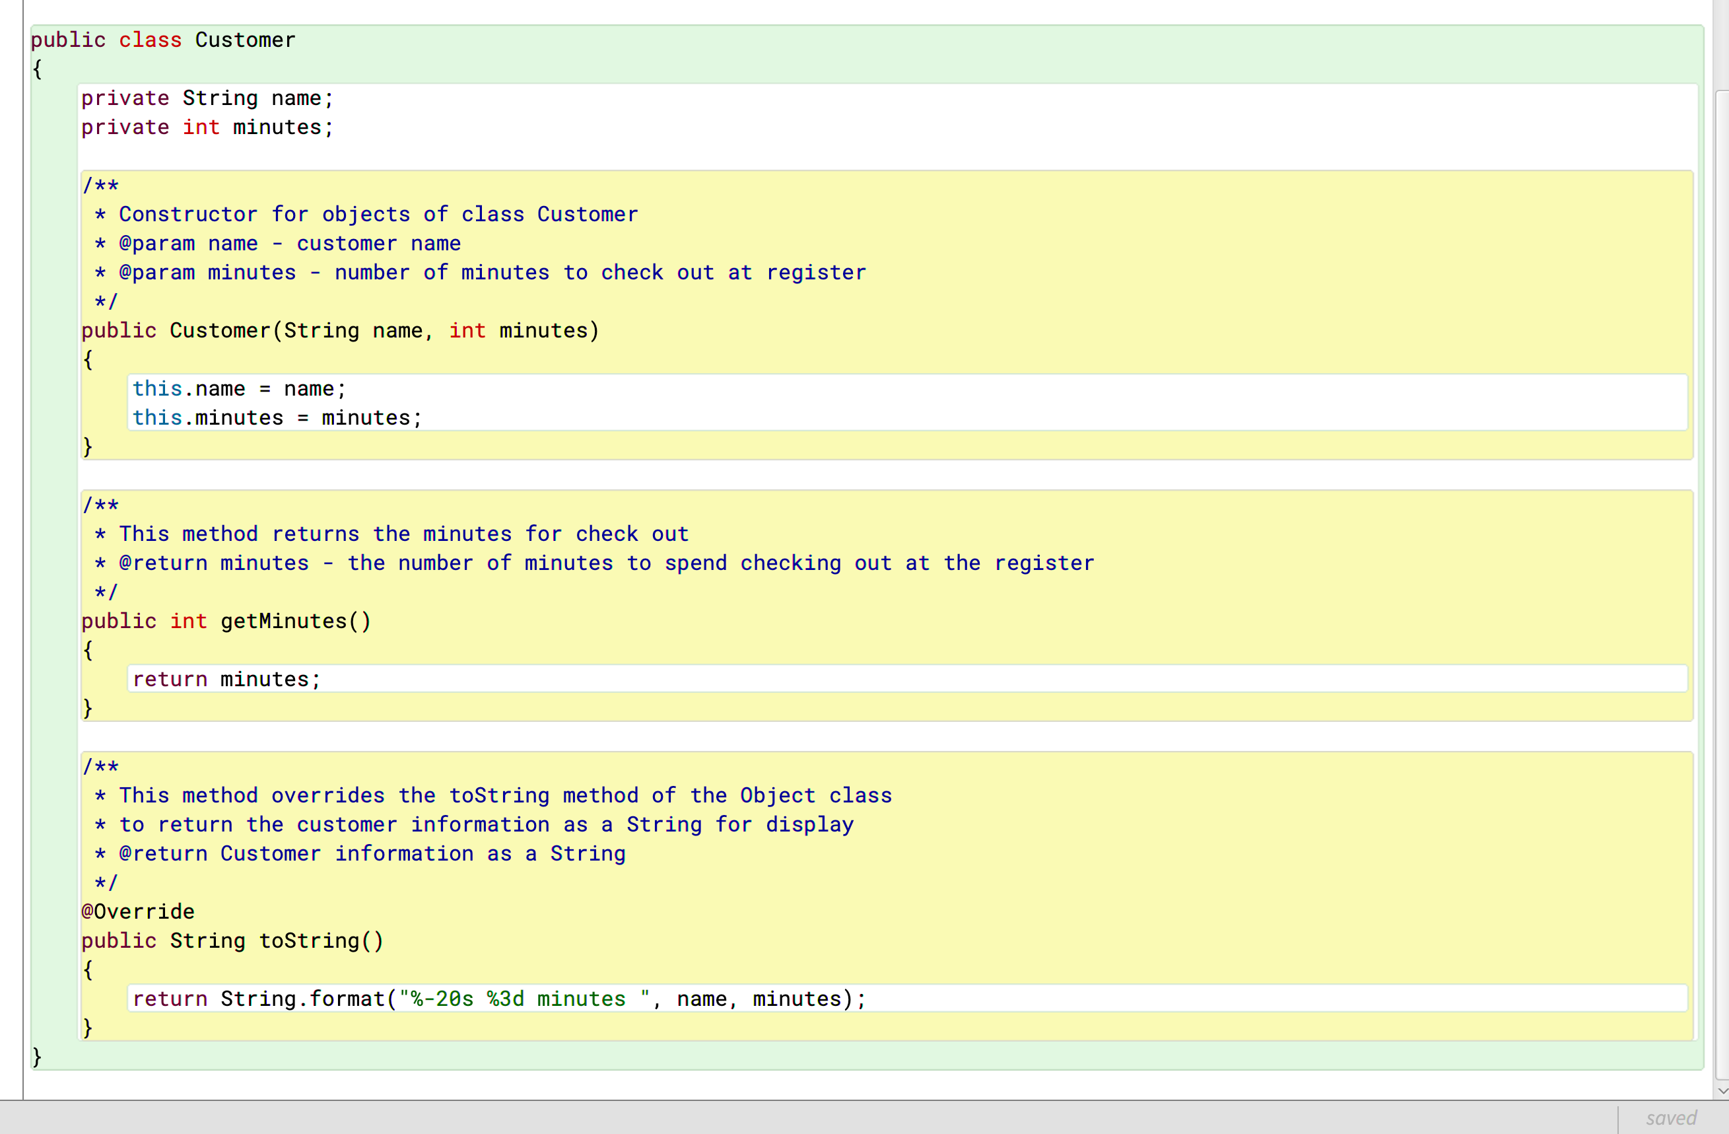Click the private String name field declaration

[207, 98]
